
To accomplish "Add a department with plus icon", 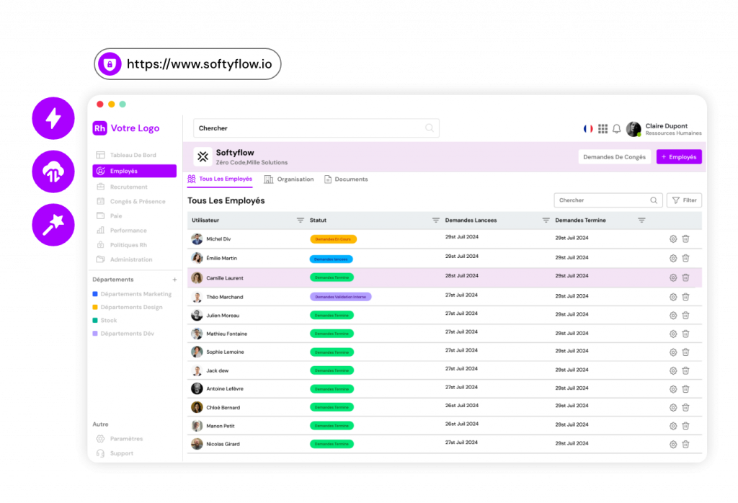I will (174, 280).
